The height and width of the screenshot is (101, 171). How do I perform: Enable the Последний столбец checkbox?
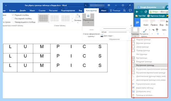[x=13, y=18]
